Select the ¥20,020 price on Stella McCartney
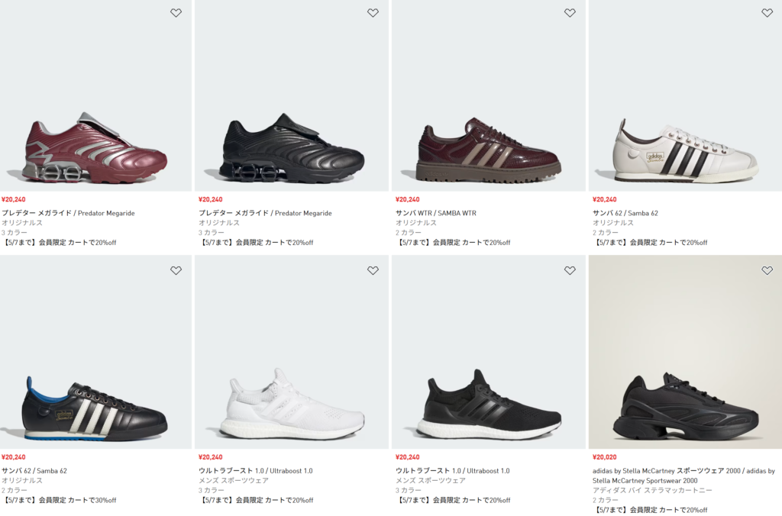Image resolution: width=782 pixels, height=516 pixels. [x=605, y=457]
